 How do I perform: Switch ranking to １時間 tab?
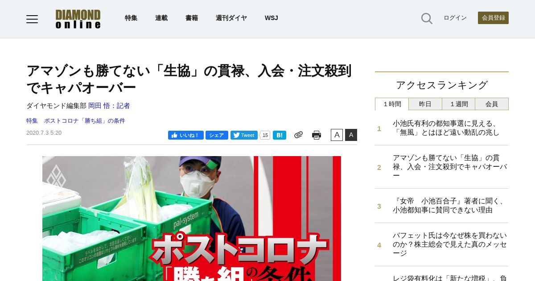click(x=392, y=104)
